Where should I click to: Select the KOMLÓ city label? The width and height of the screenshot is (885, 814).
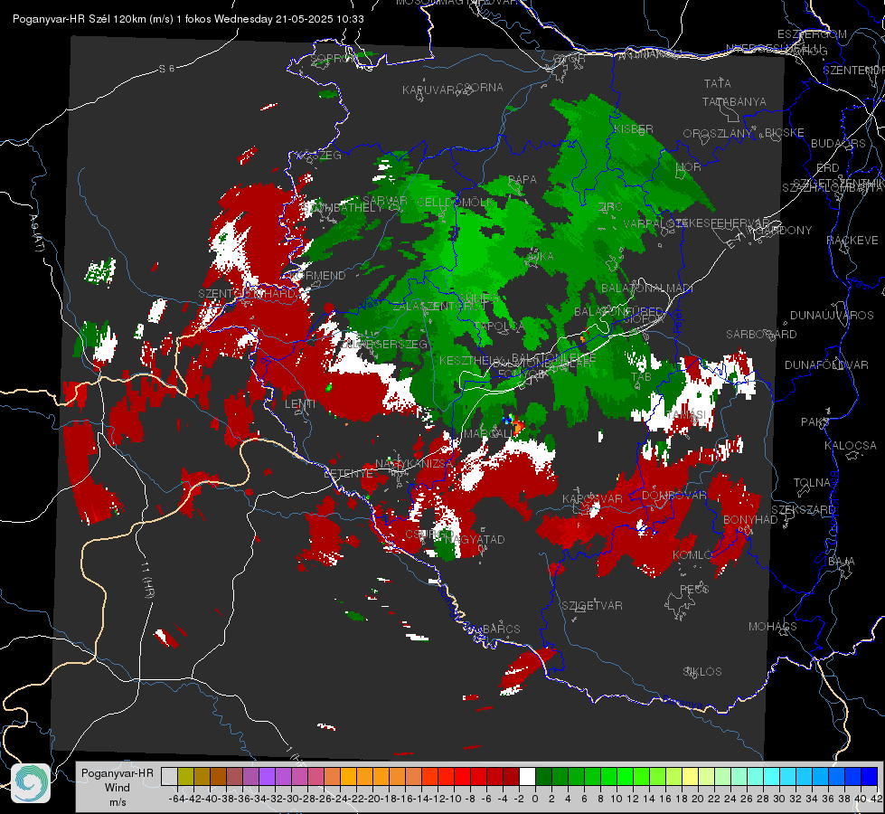coord(692,555)
